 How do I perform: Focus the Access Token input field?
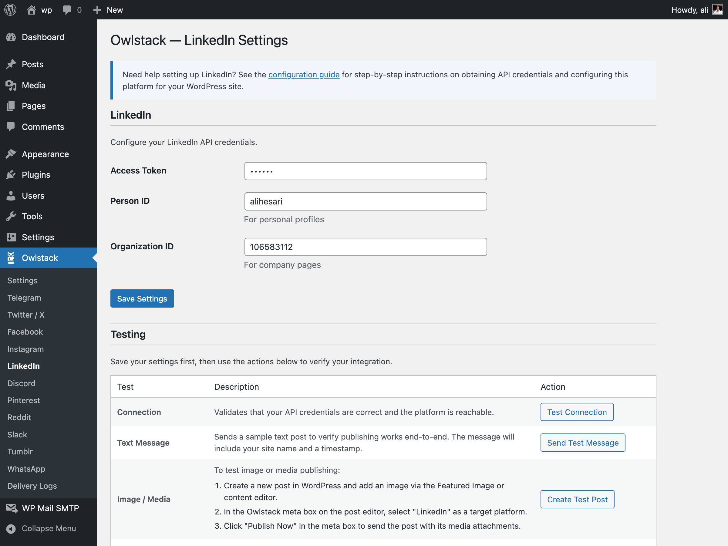365,171
